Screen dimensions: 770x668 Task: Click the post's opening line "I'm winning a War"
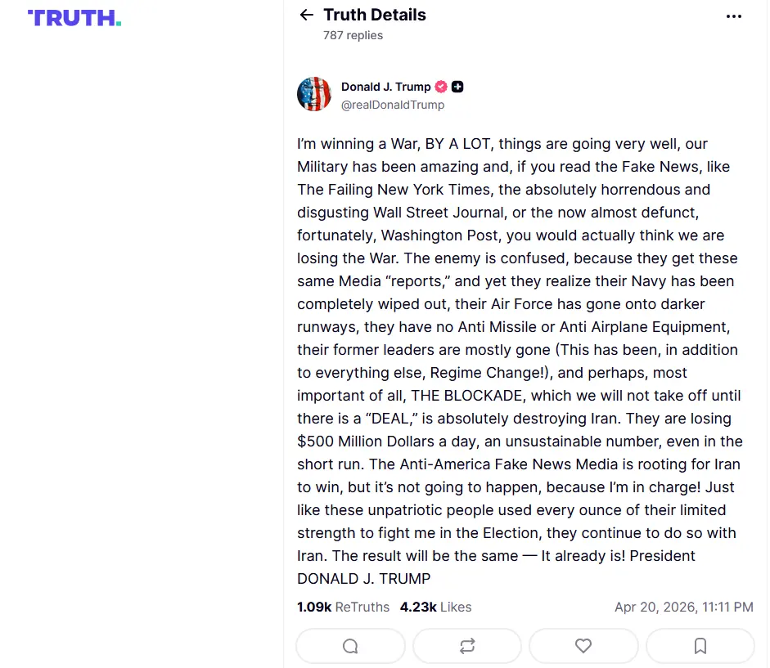(x=358, y=144)
